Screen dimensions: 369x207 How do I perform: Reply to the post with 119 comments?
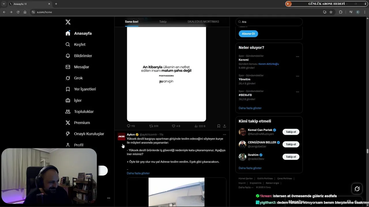pos(131,126)
